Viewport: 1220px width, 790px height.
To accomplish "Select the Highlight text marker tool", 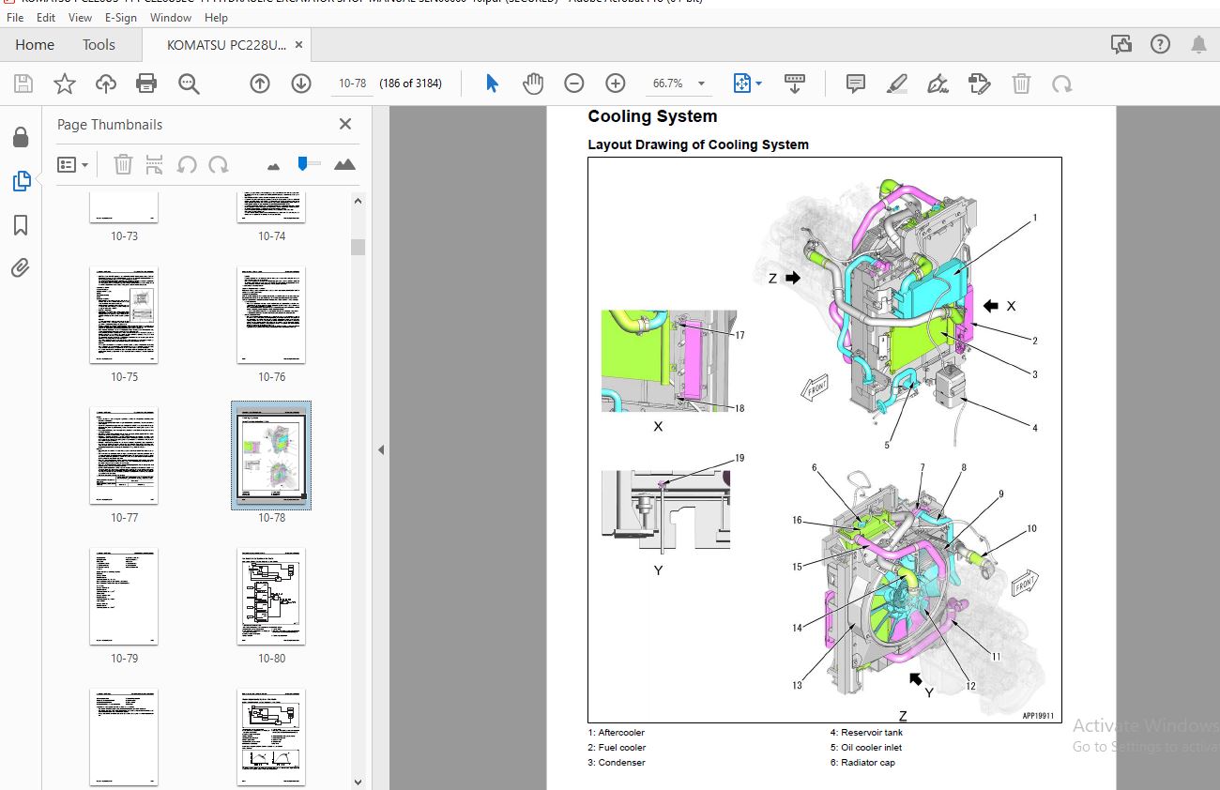I will [x=896, y=84].
